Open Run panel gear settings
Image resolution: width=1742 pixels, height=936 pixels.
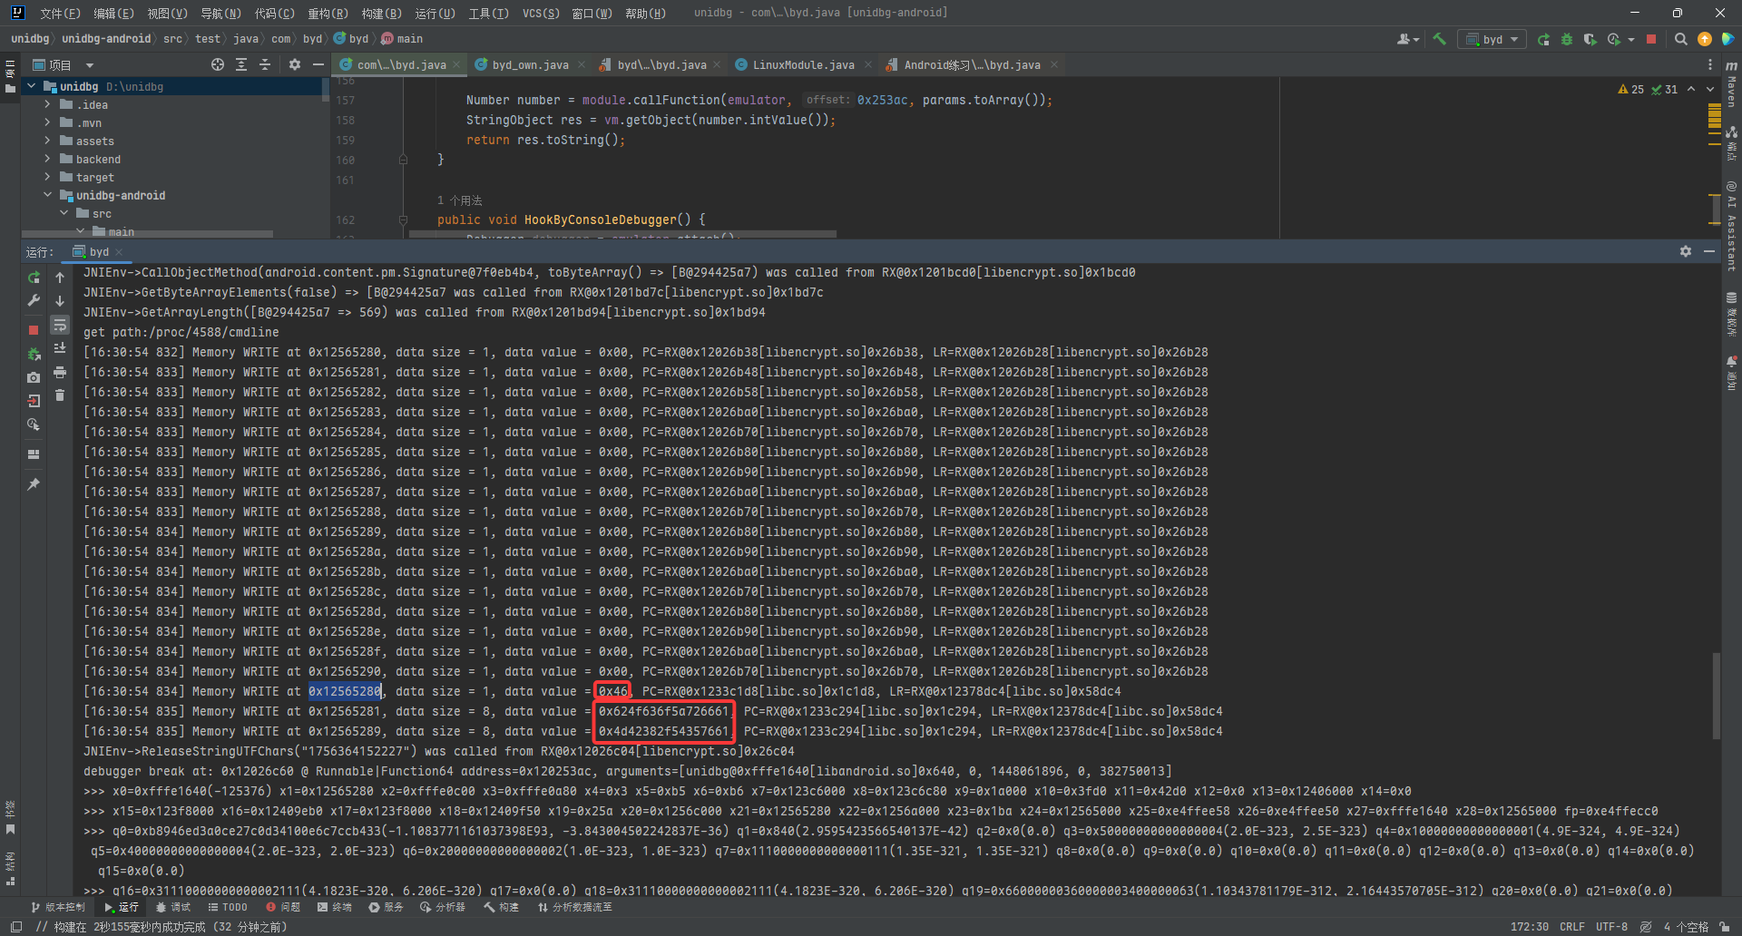tap(1686, 251)
